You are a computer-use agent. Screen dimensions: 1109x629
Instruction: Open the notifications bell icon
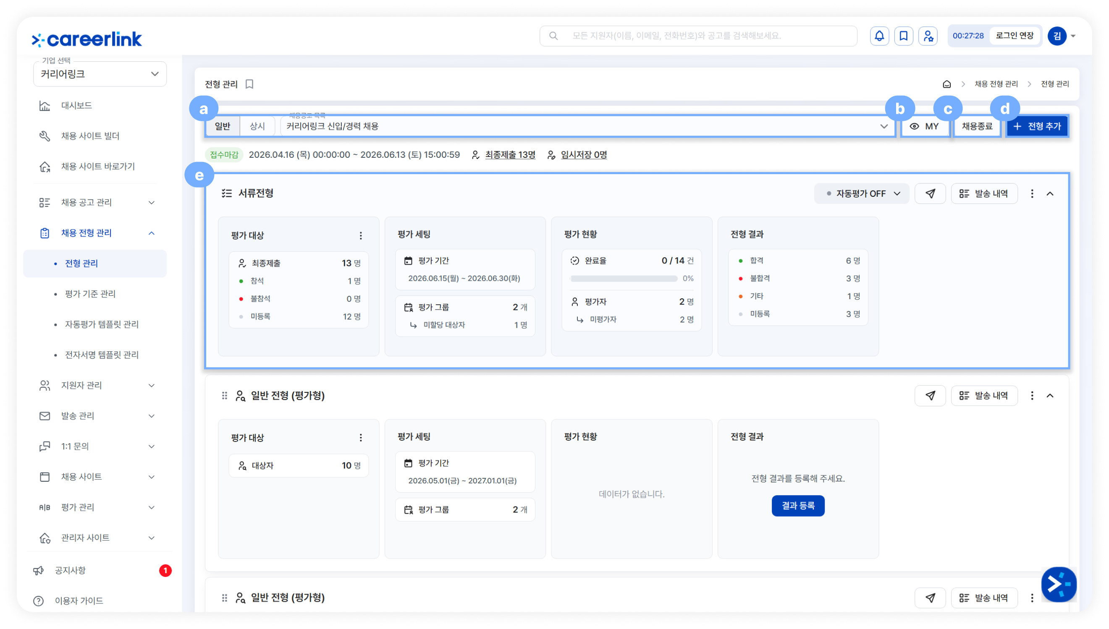(x=878, y=36)
